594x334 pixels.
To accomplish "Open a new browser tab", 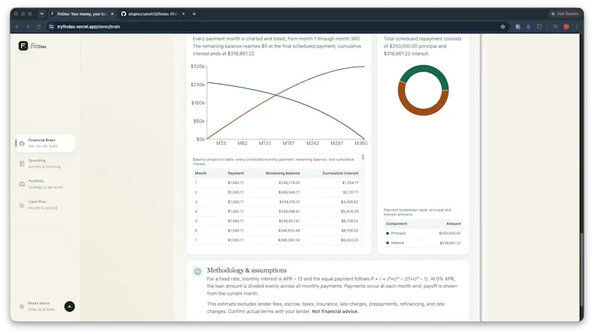I will [194, 13].
